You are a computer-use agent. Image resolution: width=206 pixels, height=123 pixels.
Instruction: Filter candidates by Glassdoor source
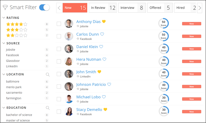tap(13, 61)
